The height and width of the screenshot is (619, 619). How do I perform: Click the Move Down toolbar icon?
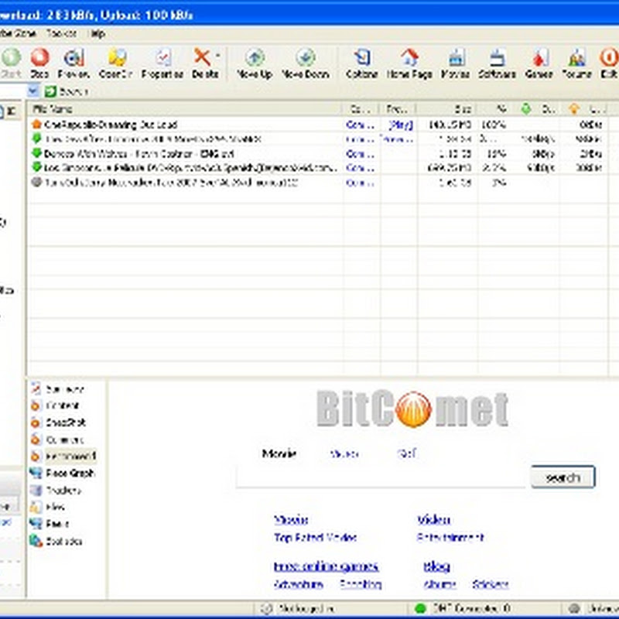tap(306, 57)
